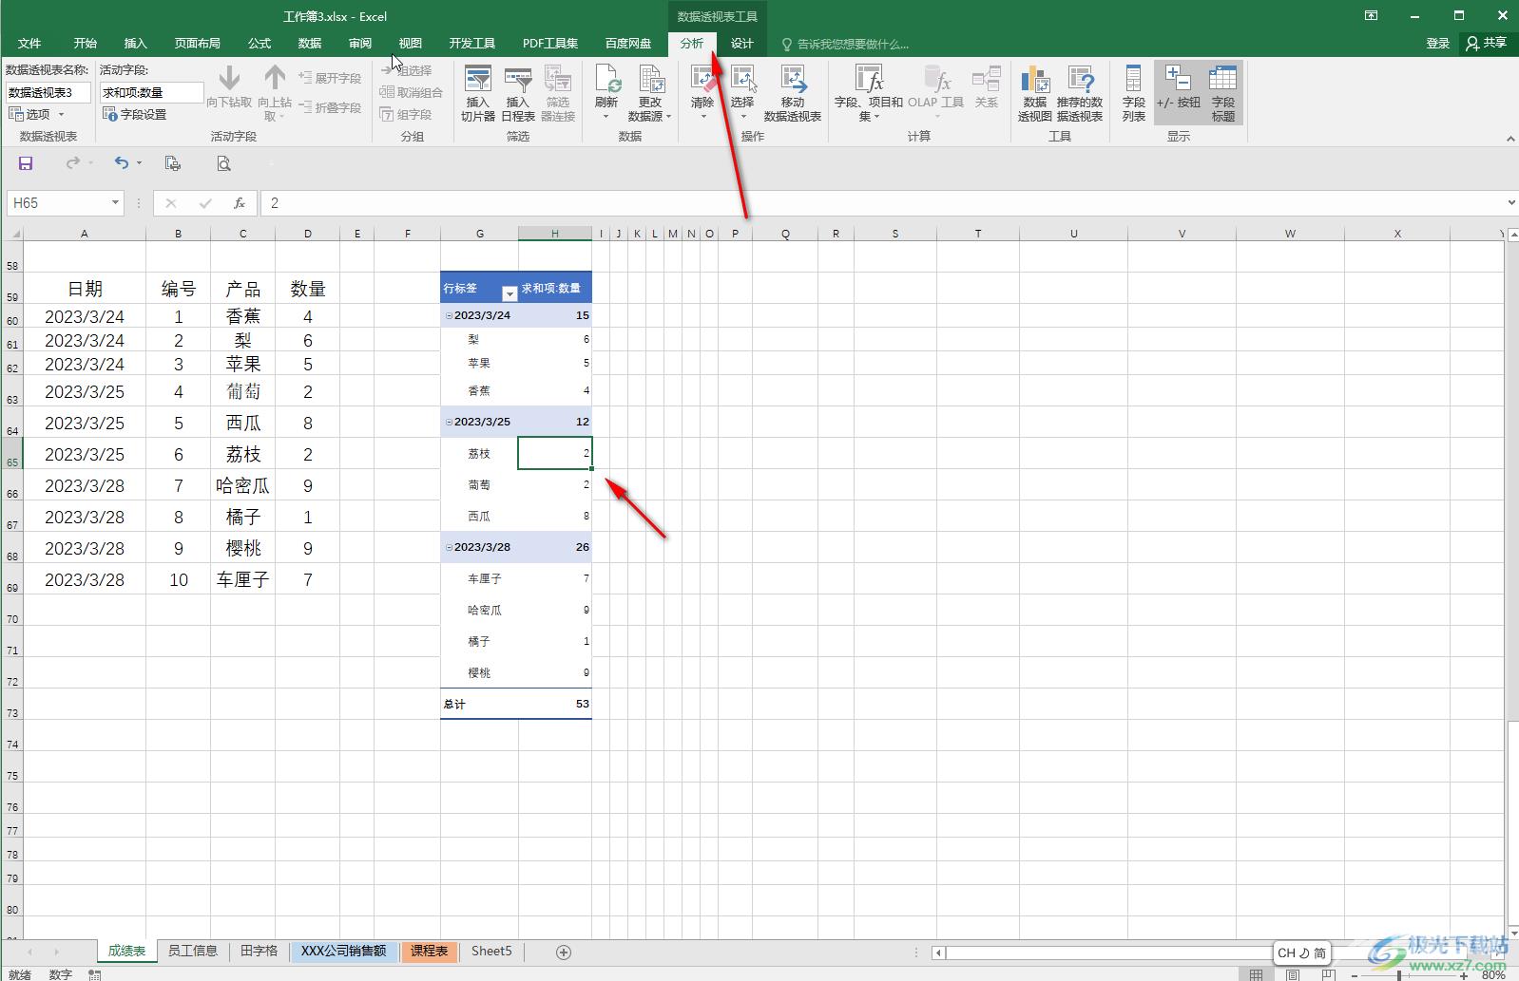Click the Recommended PivotTables icon

point(1080,80)
